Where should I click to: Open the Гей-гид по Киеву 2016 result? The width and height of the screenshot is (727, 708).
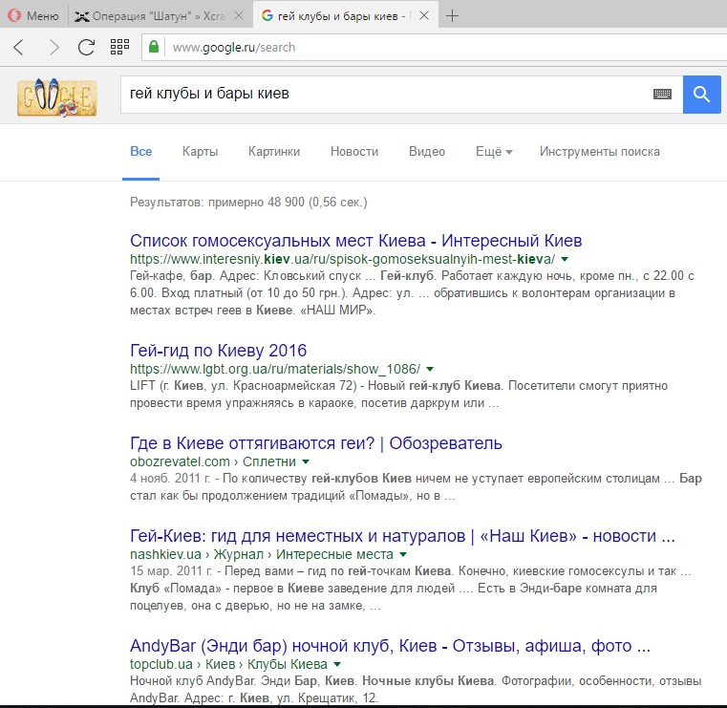click(218, 351)
